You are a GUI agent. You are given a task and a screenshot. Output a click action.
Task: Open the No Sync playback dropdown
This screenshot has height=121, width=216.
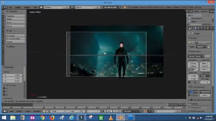tap(132, 111)
